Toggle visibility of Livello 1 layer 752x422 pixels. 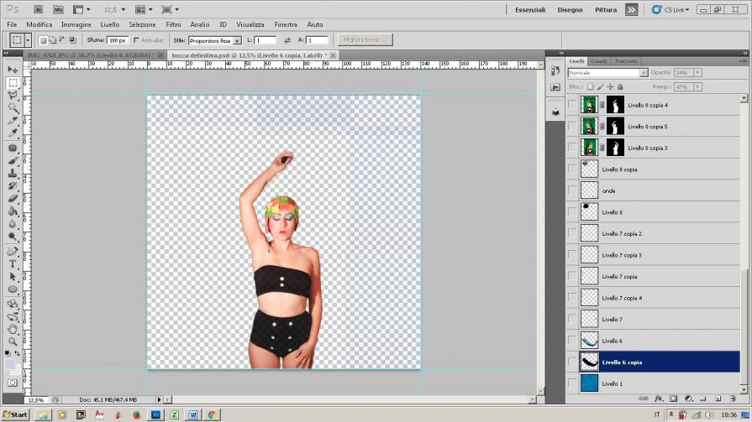tap(572, 383)
